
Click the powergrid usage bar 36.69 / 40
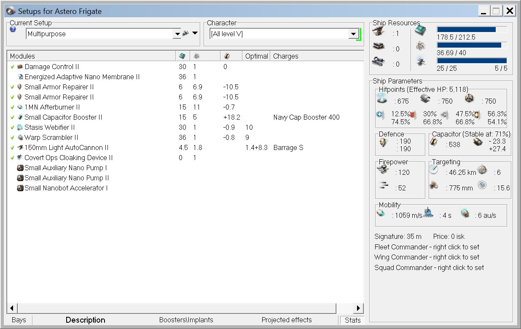(472, 45)
